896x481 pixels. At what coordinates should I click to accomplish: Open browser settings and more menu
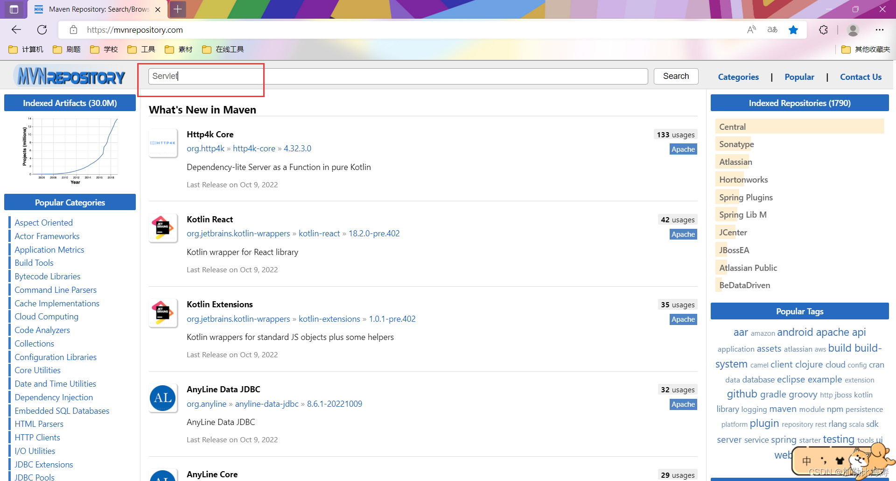pyautogui.click(x=880, y=30)
